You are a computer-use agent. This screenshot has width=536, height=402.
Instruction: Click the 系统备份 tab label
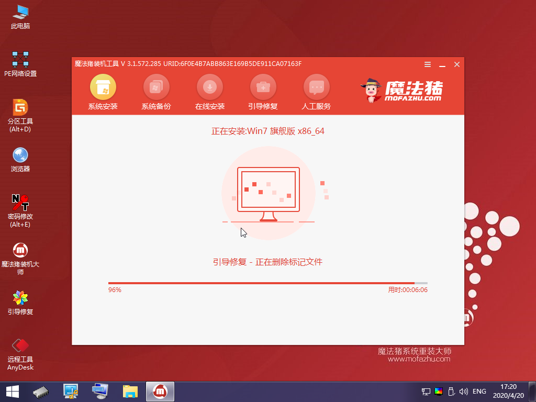click(156, 106)
